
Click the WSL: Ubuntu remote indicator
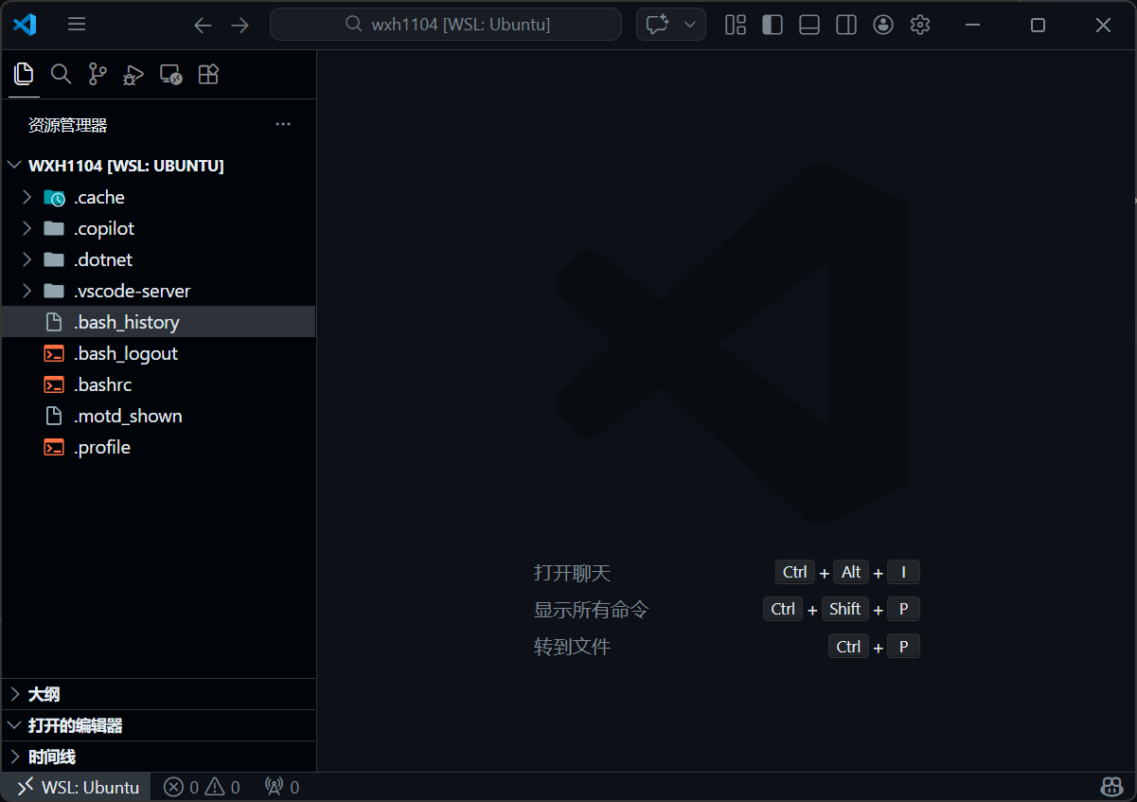pos(74,787)
